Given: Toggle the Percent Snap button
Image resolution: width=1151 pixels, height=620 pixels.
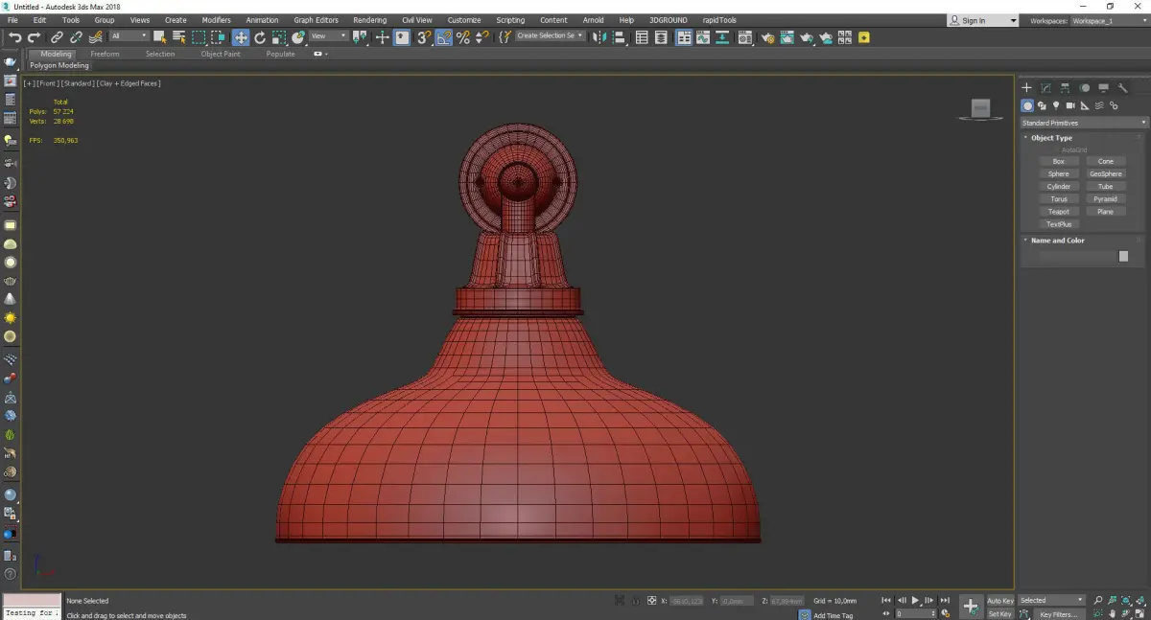Looking at the screenshot, I should coord(463,37).
